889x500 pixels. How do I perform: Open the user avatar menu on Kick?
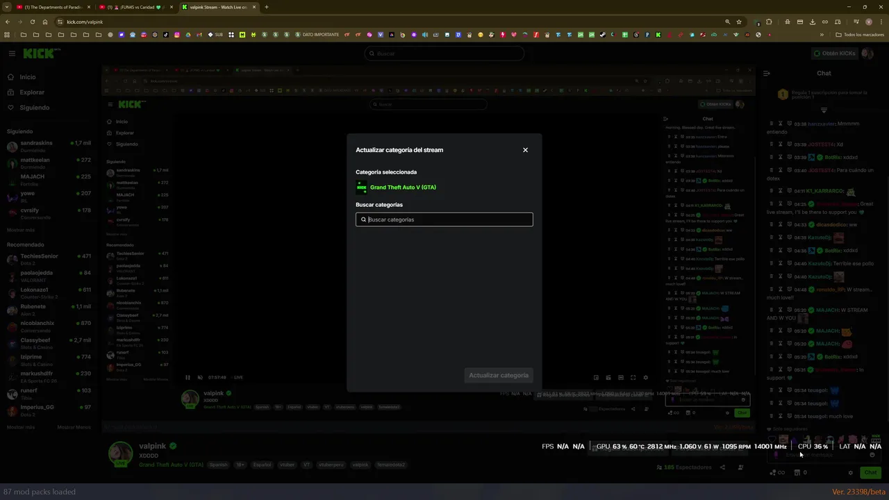pyautogui.click(x=867, y=53)
